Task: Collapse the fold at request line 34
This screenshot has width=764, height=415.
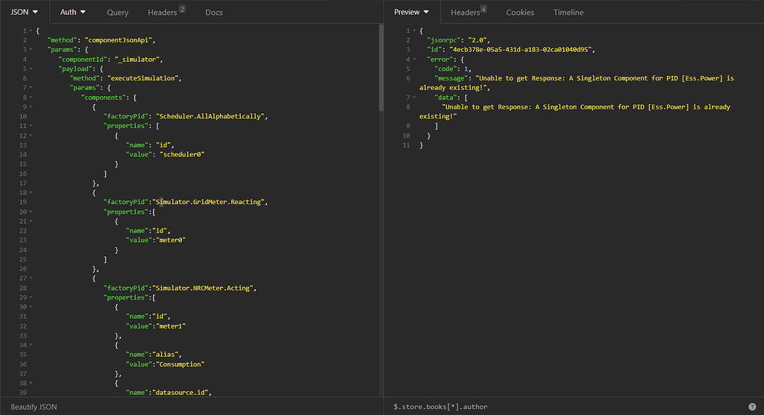Action: click(x=31, y=345)
